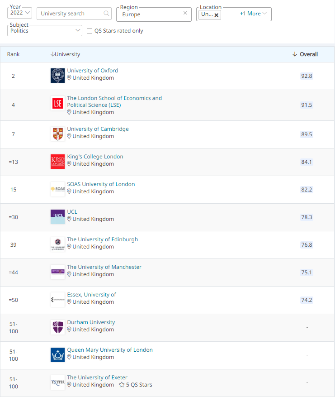Sort by University column header

pos(67,54)
